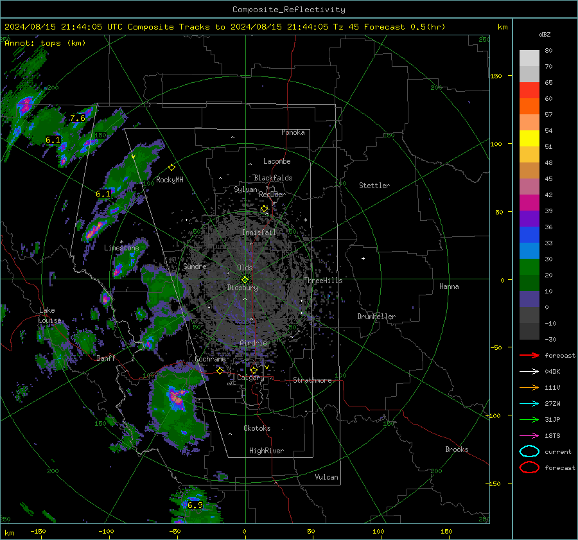Click the red forecast arrow legend icon
This screenshot has height=540, width=578.
[x=529, y=355]
